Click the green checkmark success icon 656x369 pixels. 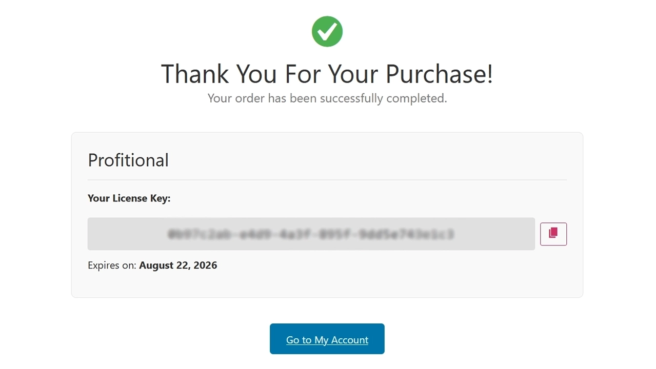327,31
